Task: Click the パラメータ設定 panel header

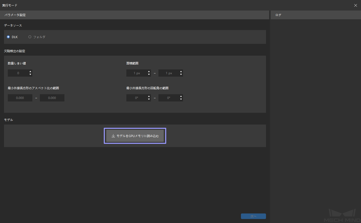Action: click(x=135, y=15)
